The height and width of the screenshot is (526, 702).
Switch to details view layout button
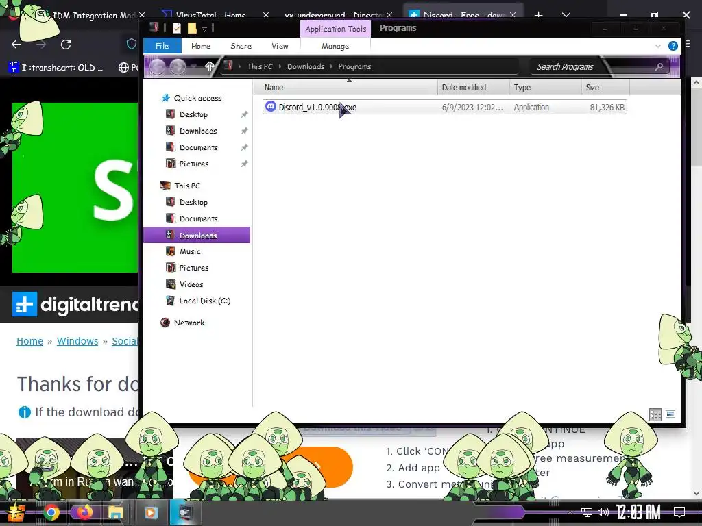[655, 414]
